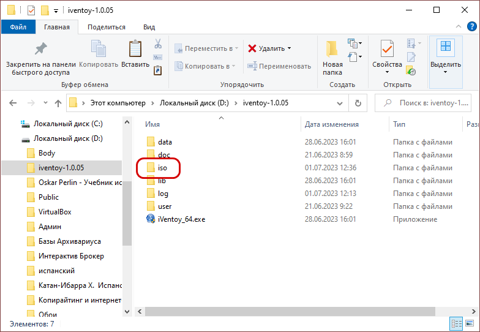Click the Easy access icon
This screenshot has height=332, width=480.
point(353,57)
